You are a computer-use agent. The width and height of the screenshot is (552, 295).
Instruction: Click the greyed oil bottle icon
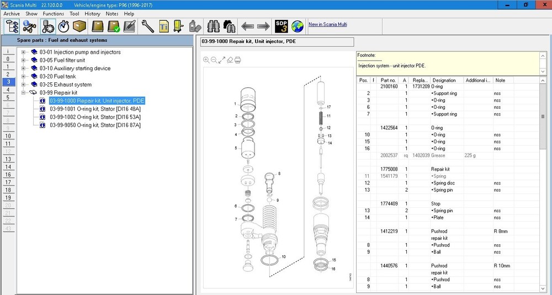[x=195, y=27]
